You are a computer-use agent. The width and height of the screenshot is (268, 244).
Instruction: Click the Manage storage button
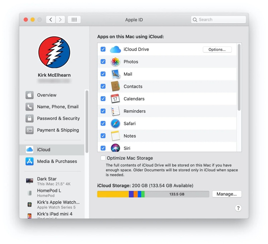point(227,194)
